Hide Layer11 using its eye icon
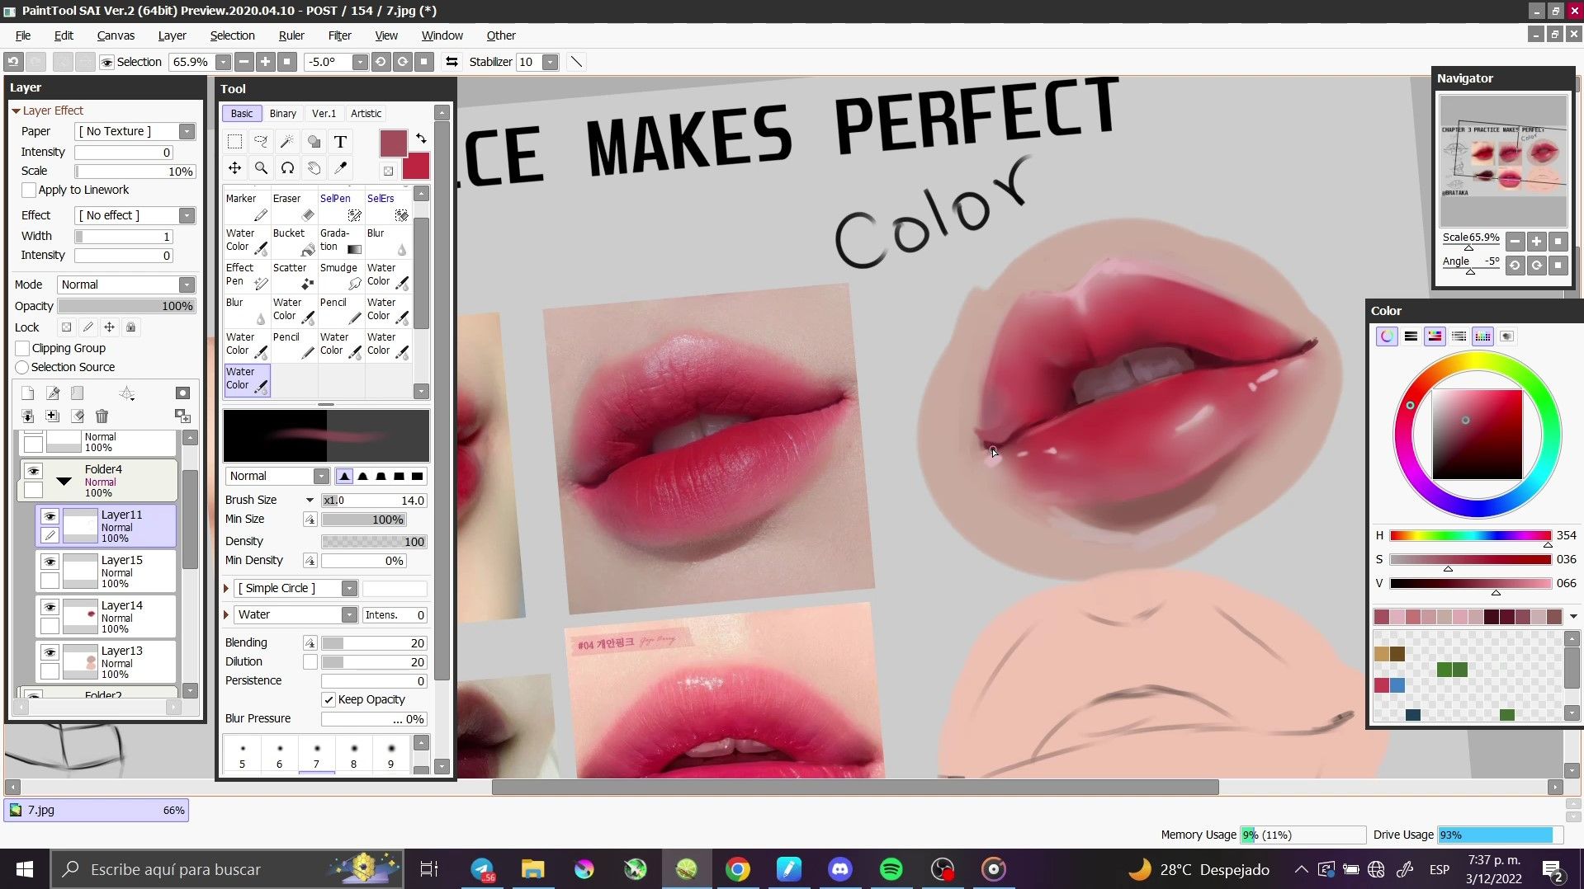Viewport: 1584px width, 889px height. [x=50, y=516]
